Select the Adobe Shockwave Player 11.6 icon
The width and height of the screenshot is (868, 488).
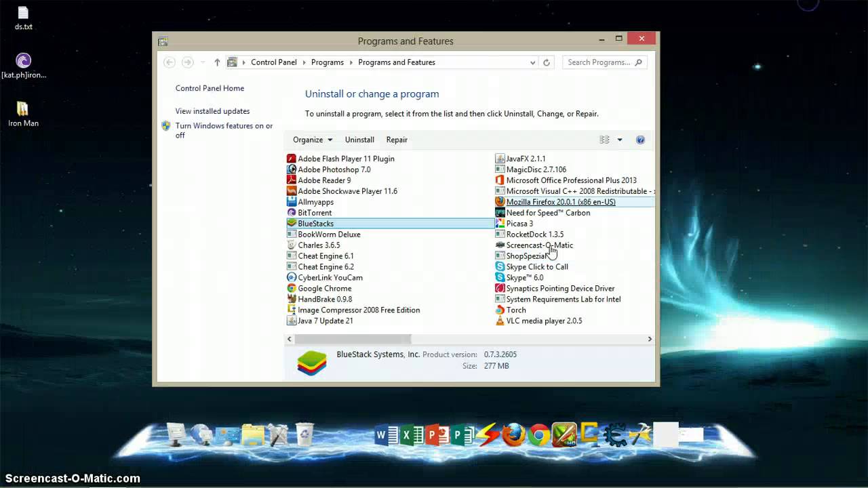click(x=292, y=191)
